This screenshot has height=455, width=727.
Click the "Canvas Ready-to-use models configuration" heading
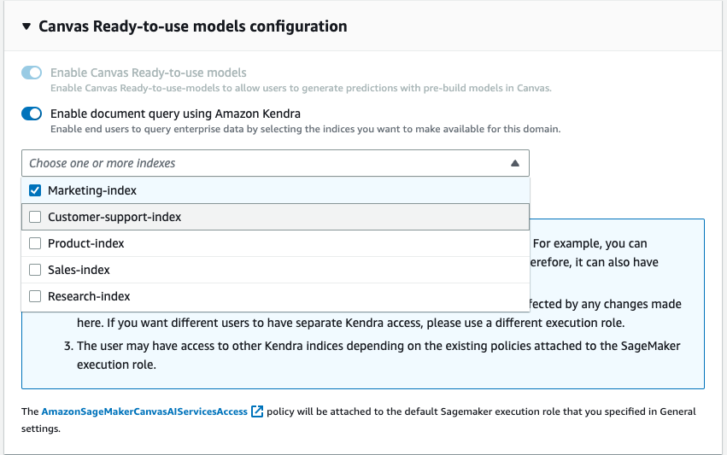coord(193,26)
